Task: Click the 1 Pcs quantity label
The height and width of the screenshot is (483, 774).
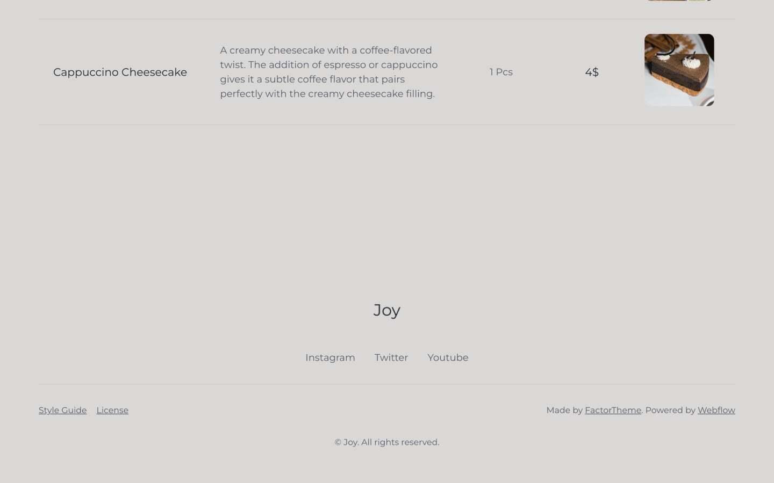Action: pyautogui.click(x=500, y=72)
